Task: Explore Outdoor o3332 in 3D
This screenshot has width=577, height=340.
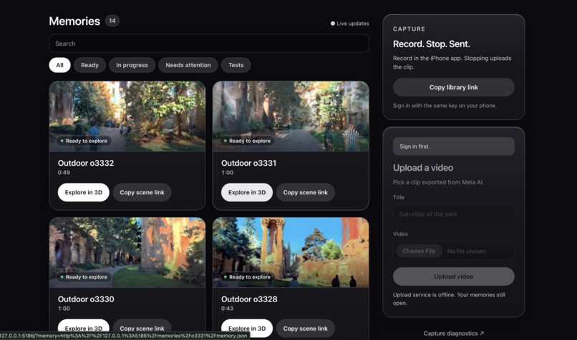Action: [84, 192]
